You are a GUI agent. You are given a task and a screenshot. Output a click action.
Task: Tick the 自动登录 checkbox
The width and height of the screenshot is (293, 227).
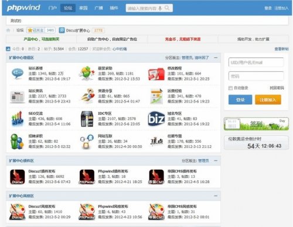click(230, 88)
